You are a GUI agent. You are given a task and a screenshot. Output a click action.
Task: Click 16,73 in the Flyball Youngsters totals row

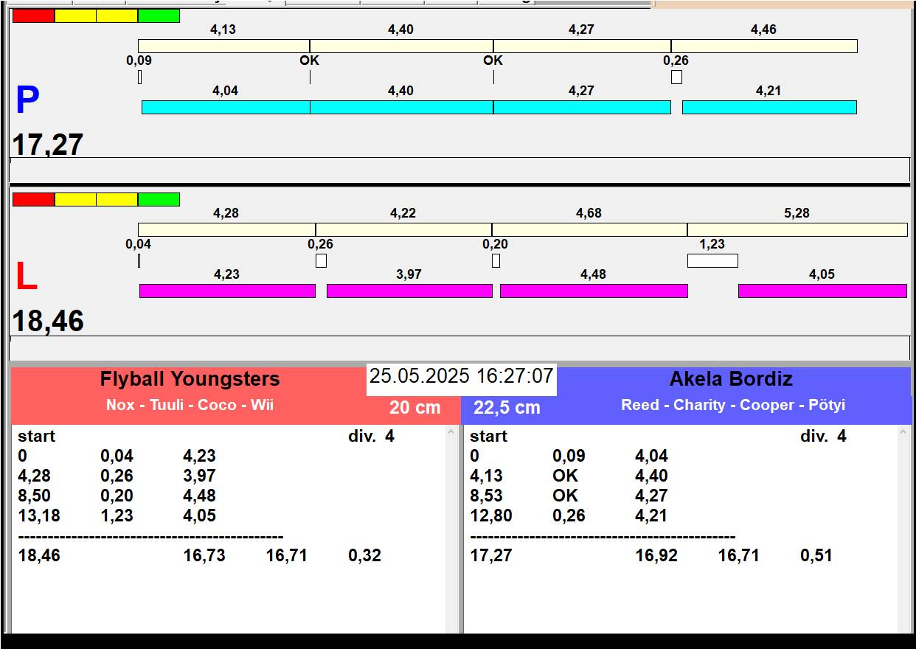pyautogui.click(x=204, y=555)
